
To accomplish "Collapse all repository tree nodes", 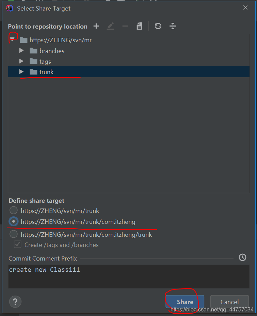I will [x=173, y=26].
